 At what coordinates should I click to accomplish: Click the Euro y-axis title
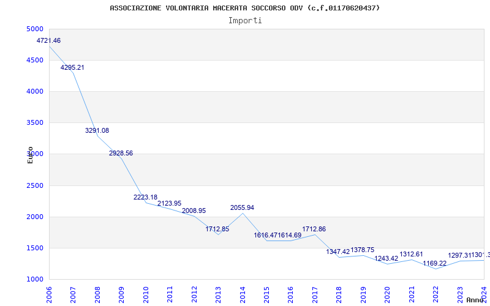[x=30, y=155]
